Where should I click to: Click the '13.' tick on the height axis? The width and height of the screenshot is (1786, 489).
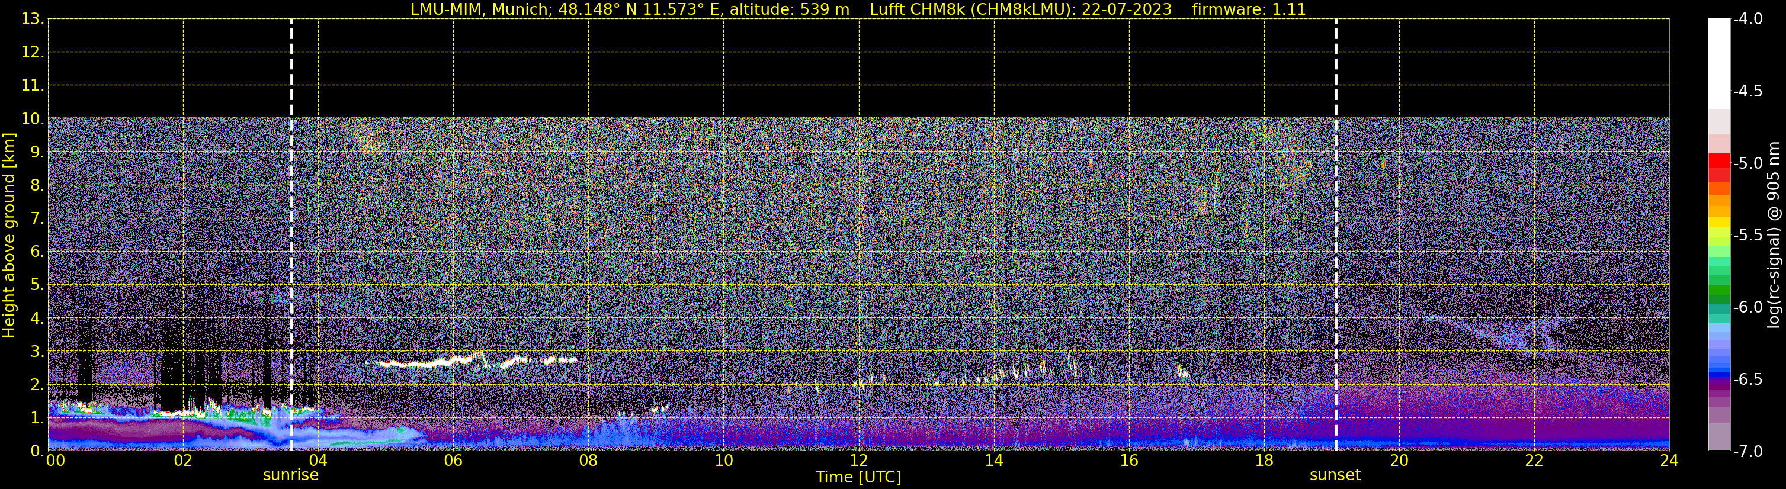point(33,20)
